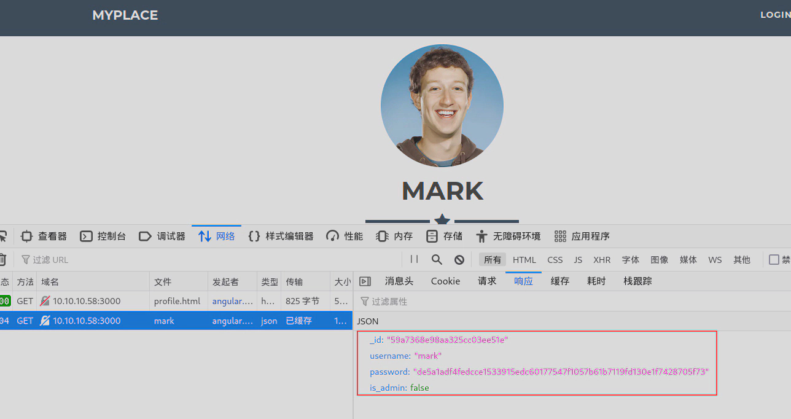The image size is (791, 419).
Task: Open the Style Editor (样式编辑器) panel
Action: click(x=281, y=237)
